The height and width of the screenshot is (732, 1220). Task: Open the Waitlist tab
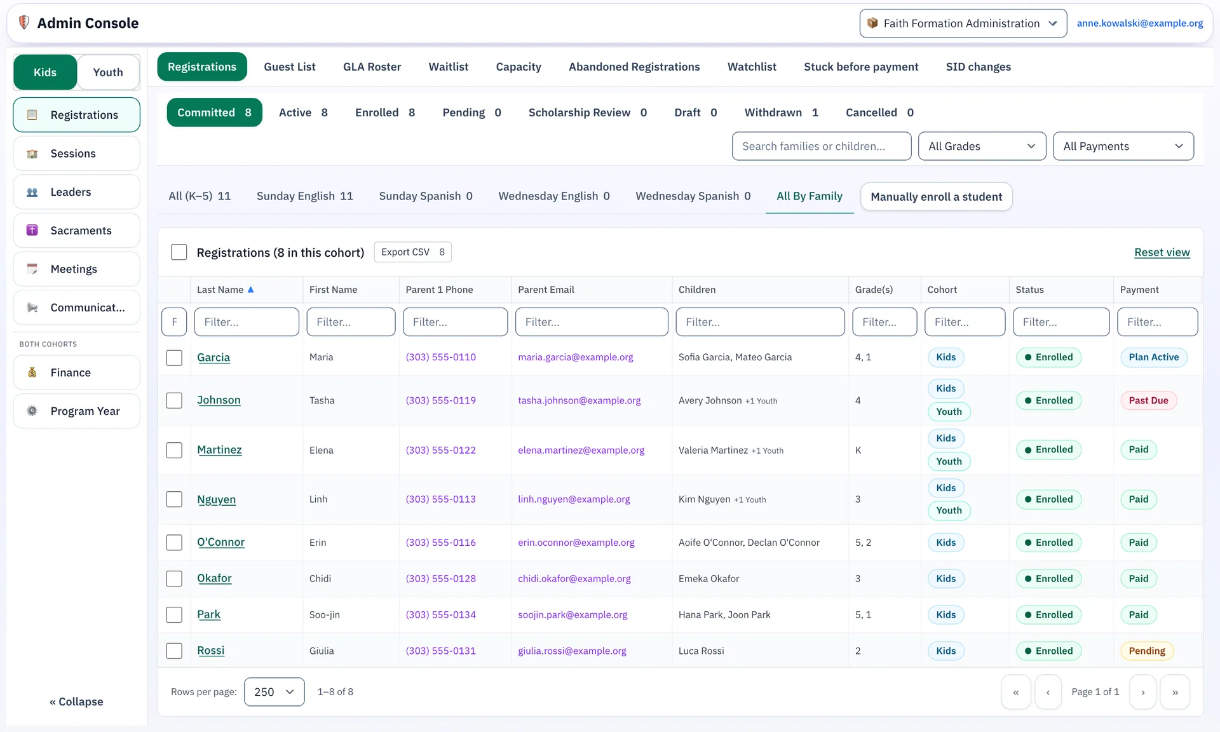pos(448,67)
